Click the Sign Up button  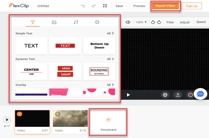(x=192, y=6)
